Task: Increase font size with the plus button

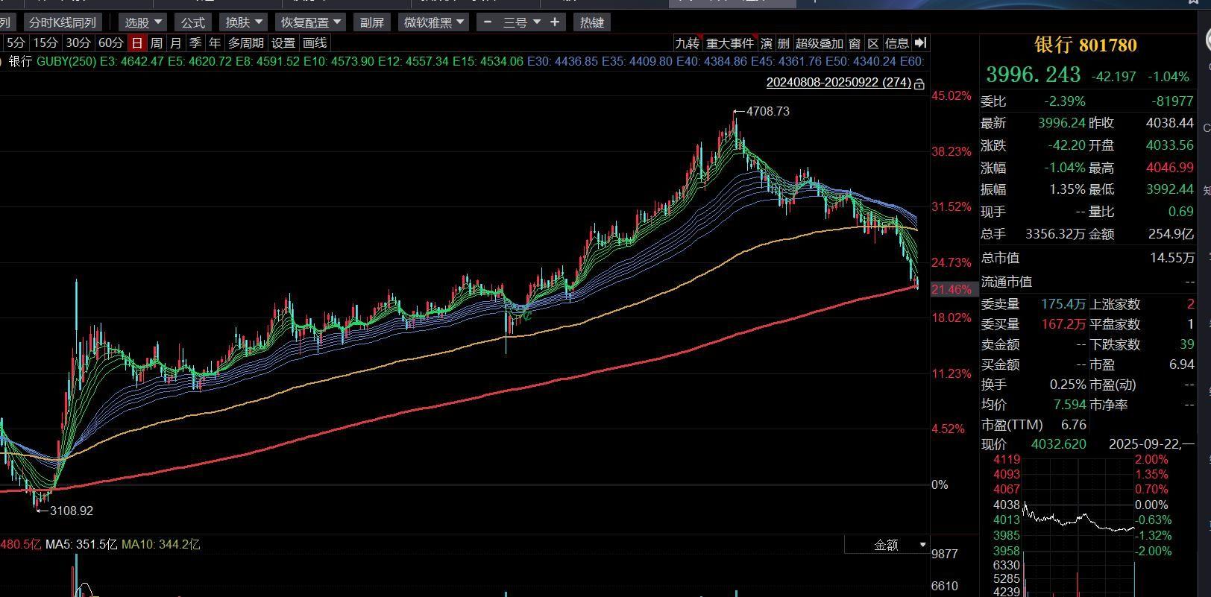Action: (555, 22)
